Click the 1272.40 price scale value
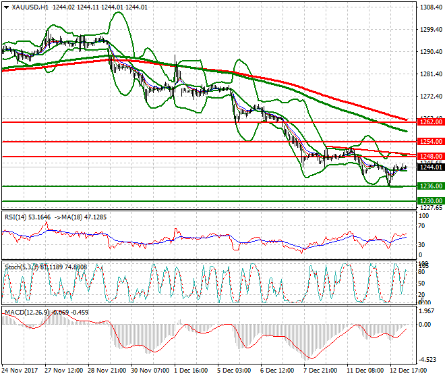445x378 pixels. [431, 96]
